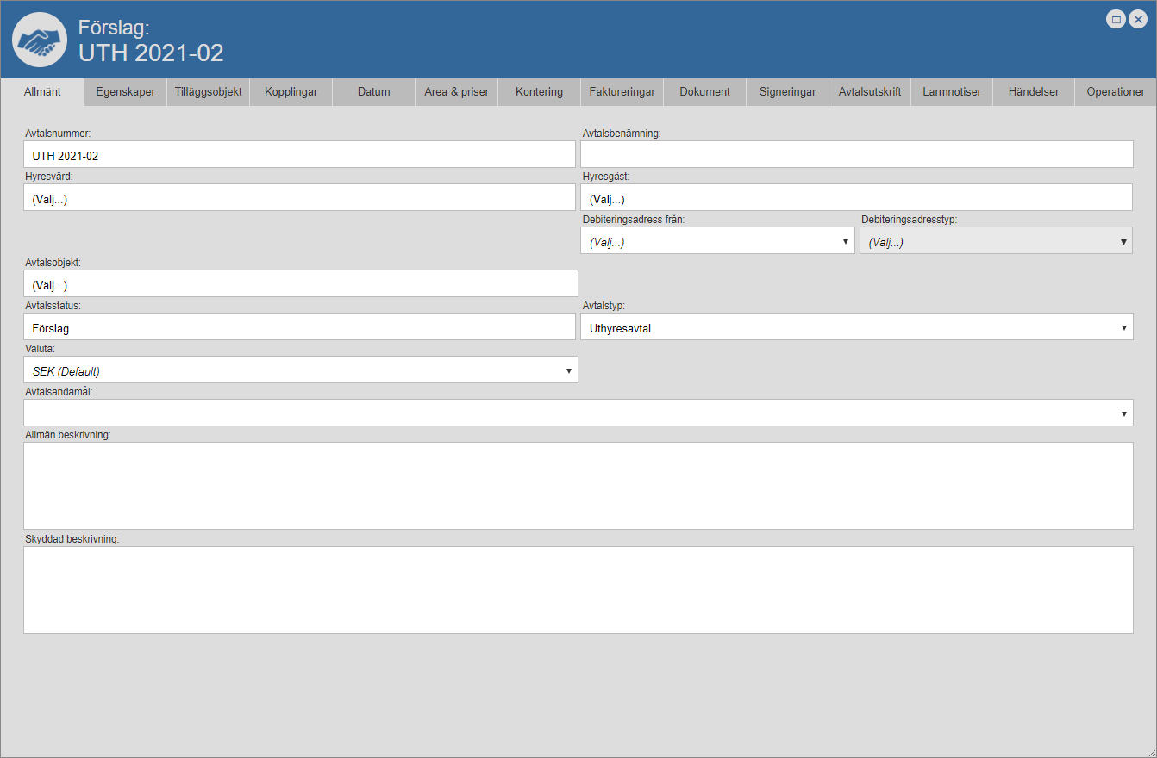This screenshot has height=758, width=1157.
Task: Close the Förslag dialog window
Action: [1138, 19]
